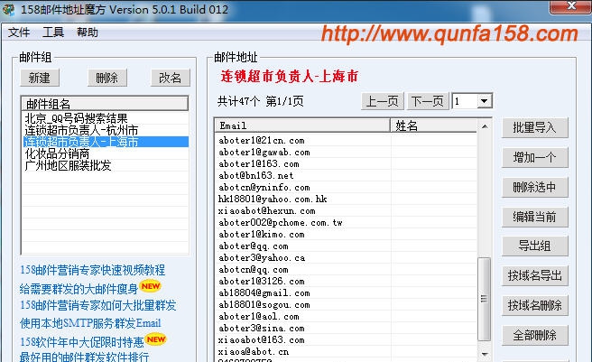Screen dimensions: 592x362
Task: Open link 给需要群发的大邮件瘦身
Action: pyautogui.click(x=79, y=289)
